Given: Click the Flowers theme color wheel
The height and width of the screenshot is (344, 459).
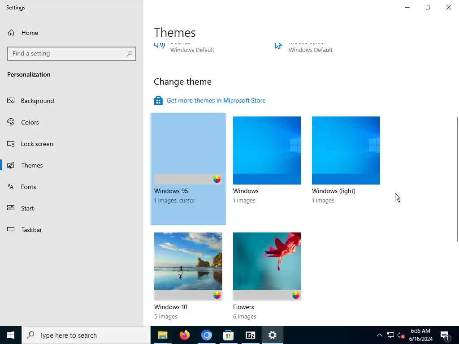Looking at the screenshot, I should tap(296, 295).
